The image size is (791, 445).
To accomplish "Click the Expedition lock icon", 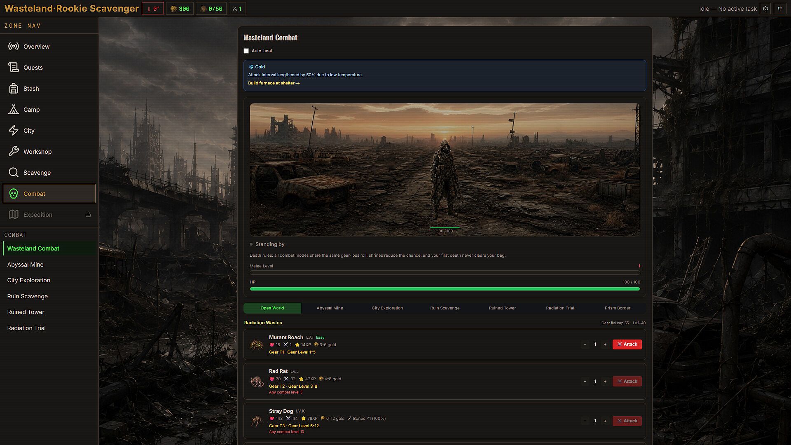I will coord(88,215).
